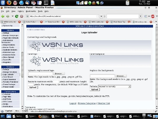Click the bookmark star in the URL bar
This screenshot has height=119, width=158.
pyautogui.click(x=97, y=16)
